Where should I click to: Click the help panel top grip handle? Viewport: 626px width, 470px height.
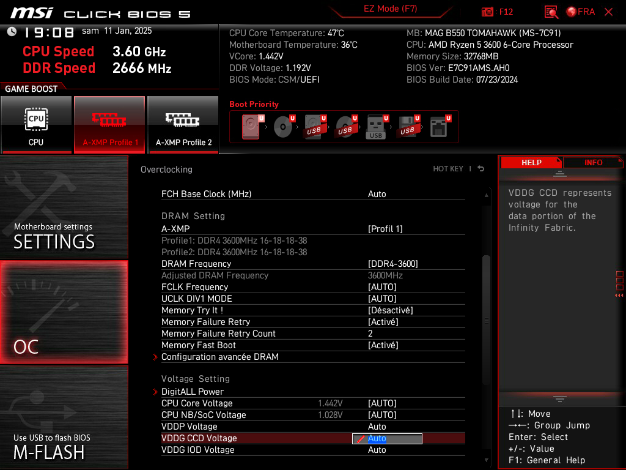[560, 173]
